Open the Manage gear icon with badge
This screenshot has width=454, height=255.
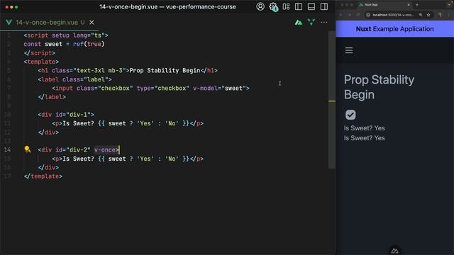click(x=273, y=6)
